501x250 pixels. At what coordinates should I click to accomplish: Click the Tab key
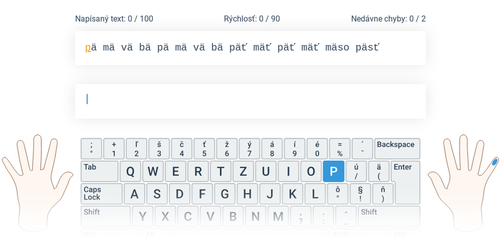coord(100,171)
